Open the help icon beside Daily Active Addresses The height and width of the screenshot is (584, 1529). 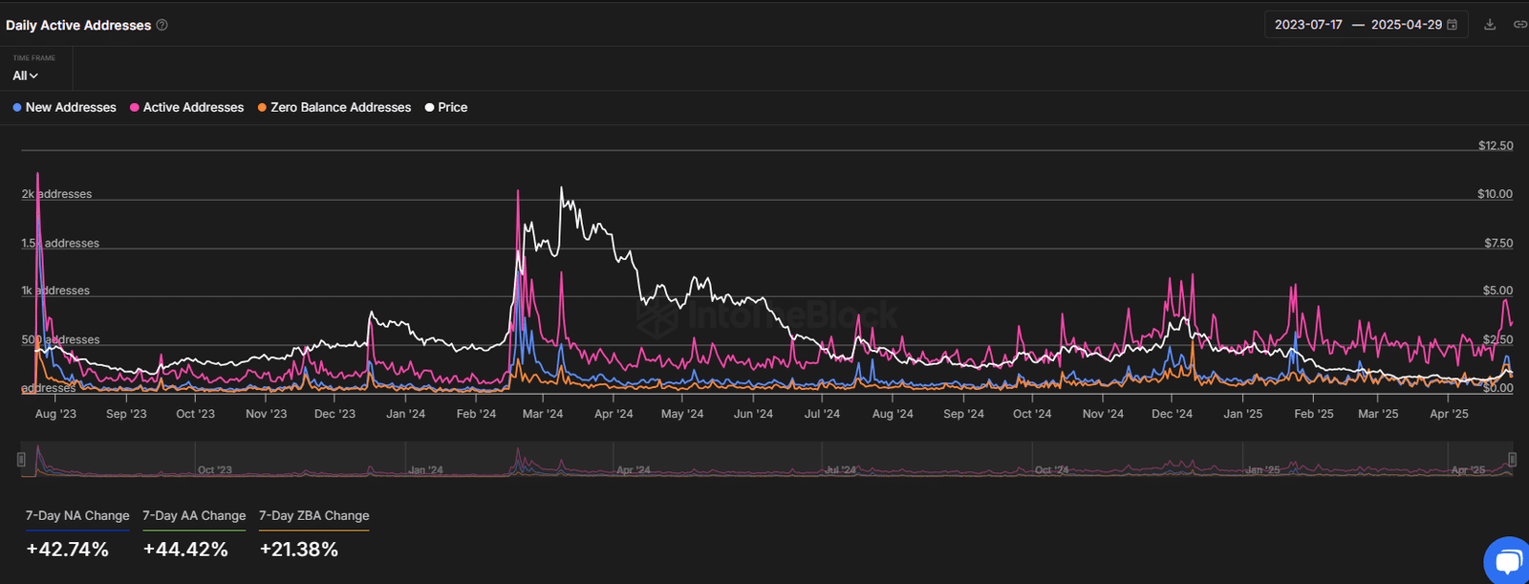[x=162, y=25]
